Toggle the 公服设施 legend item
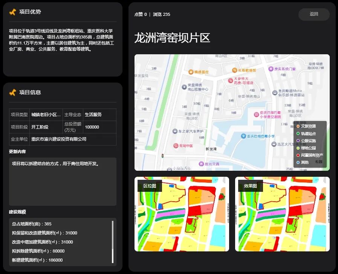This screenshot has width=338, height=274. 306,141
